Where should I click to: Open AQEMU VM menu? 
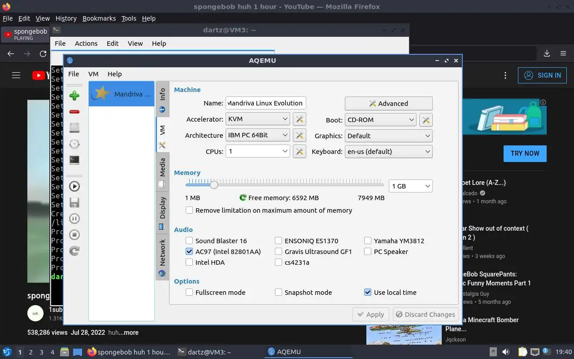click(x=93, y=74)
